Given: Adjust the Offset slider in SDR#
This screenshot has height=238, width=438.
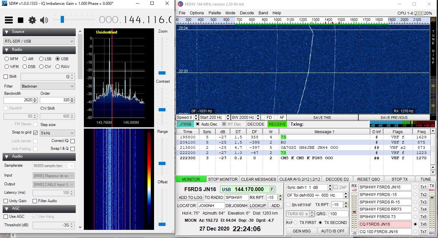Looking at the screenshot, I should click(x=162, y=224).
